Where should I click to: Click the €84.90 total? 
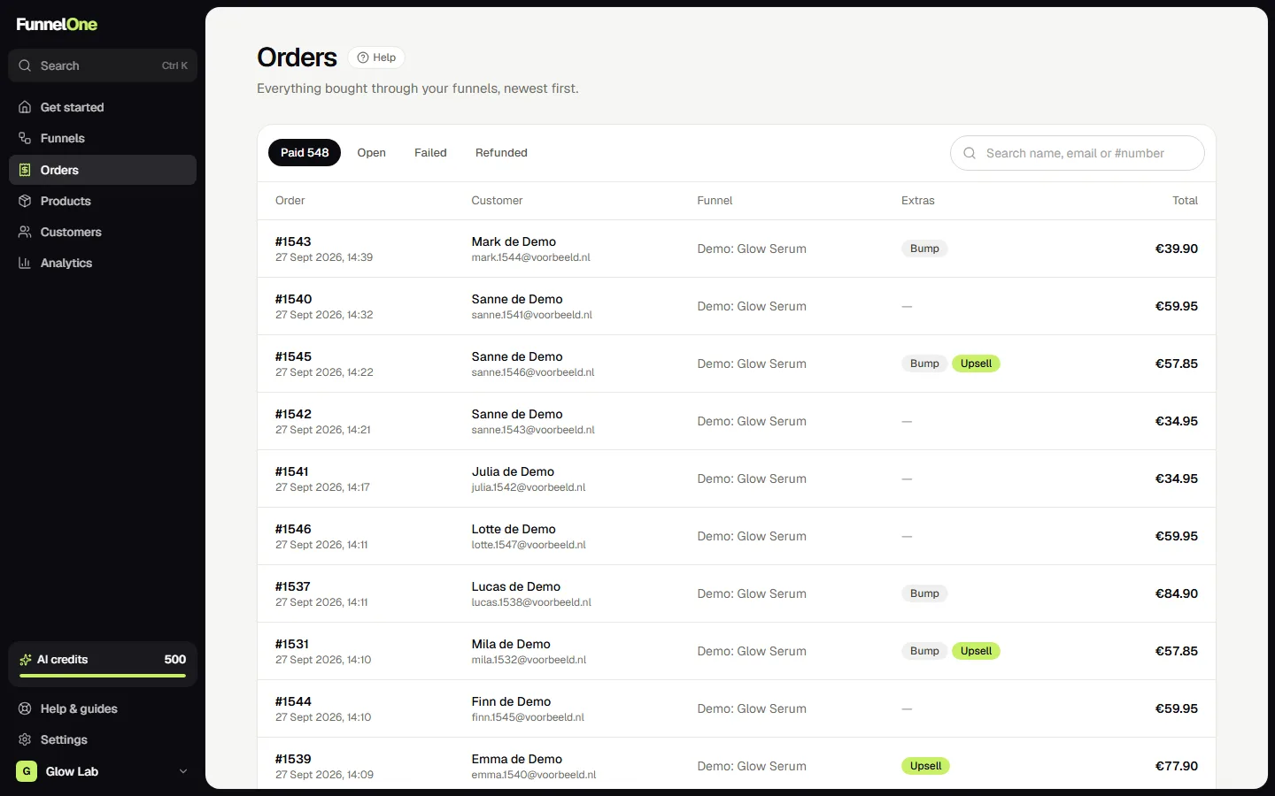[x=1176, y=593]
